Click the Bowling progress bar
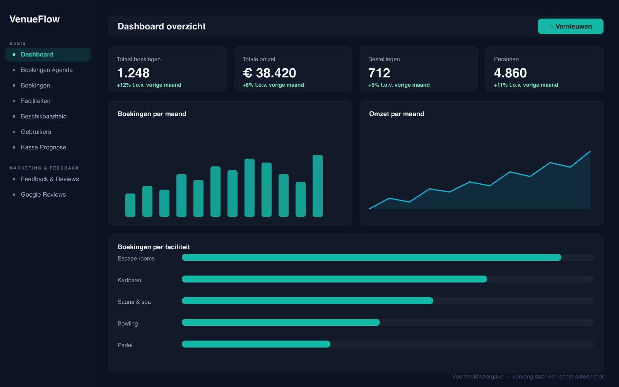Image resolution: width=619 pixels, height=387 pixels. point(388,322)
